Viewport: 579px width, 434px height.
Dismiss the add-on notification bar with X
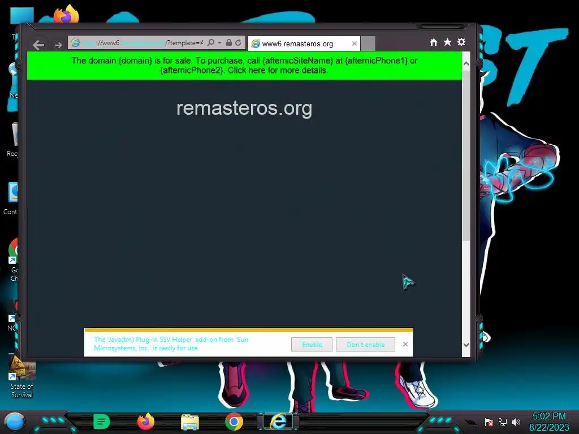point(405,344)
